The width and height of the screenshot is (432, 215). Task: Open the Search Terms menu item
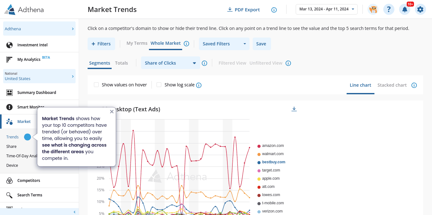tap(39, 195)
